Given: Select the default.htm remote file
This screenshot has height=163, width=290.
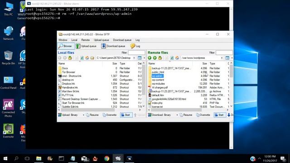Looking at the screenshot, I should click(158, 95).
